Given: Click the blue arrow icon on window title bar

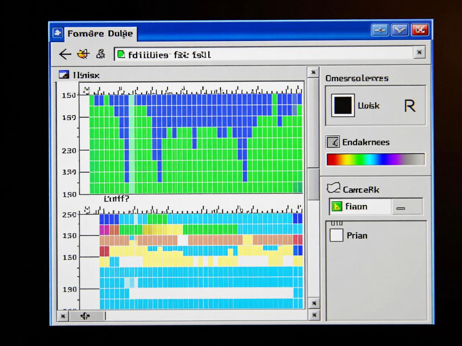Looking at the screenshot, I should (x=379, y=29).
